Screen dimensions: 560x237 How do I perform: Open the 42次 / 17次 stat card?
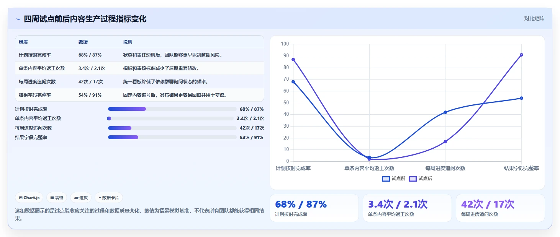500,208
